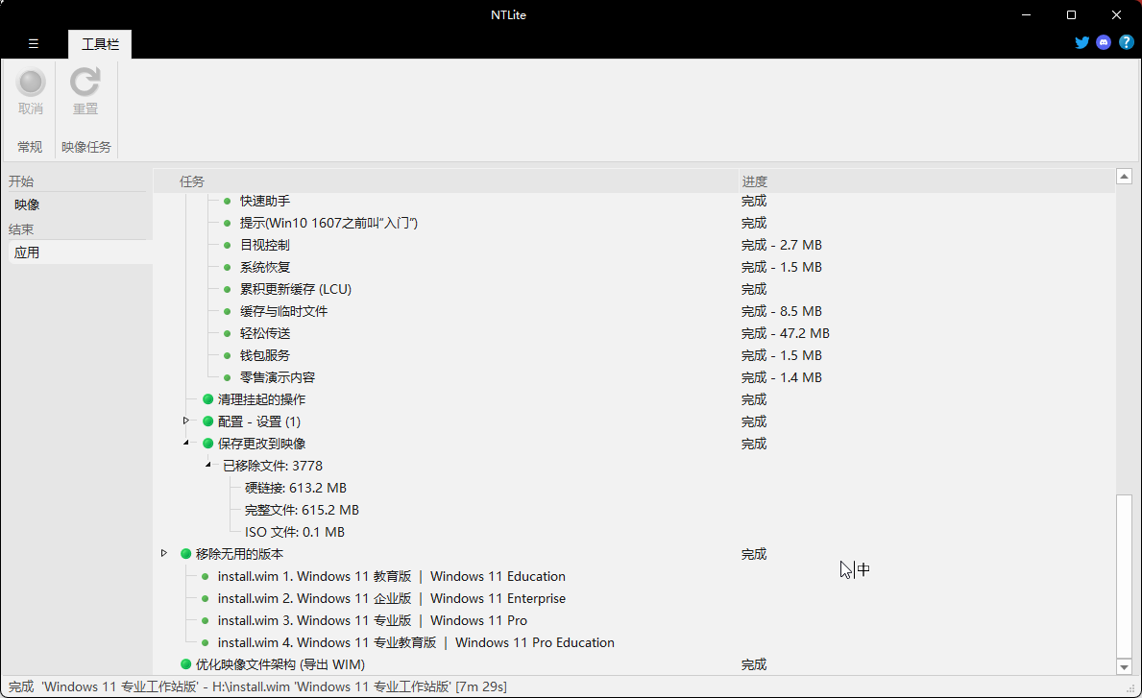Collapse the 已移除文件: 3778 node
The width and height of the screenshot is (1142, 698).
click(208, 465)
